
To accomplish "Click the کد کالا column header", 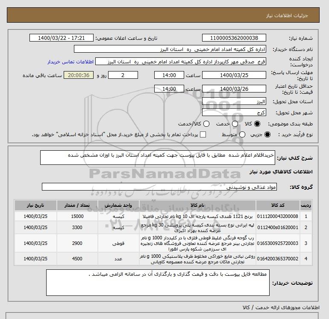I will pos(278,206).
